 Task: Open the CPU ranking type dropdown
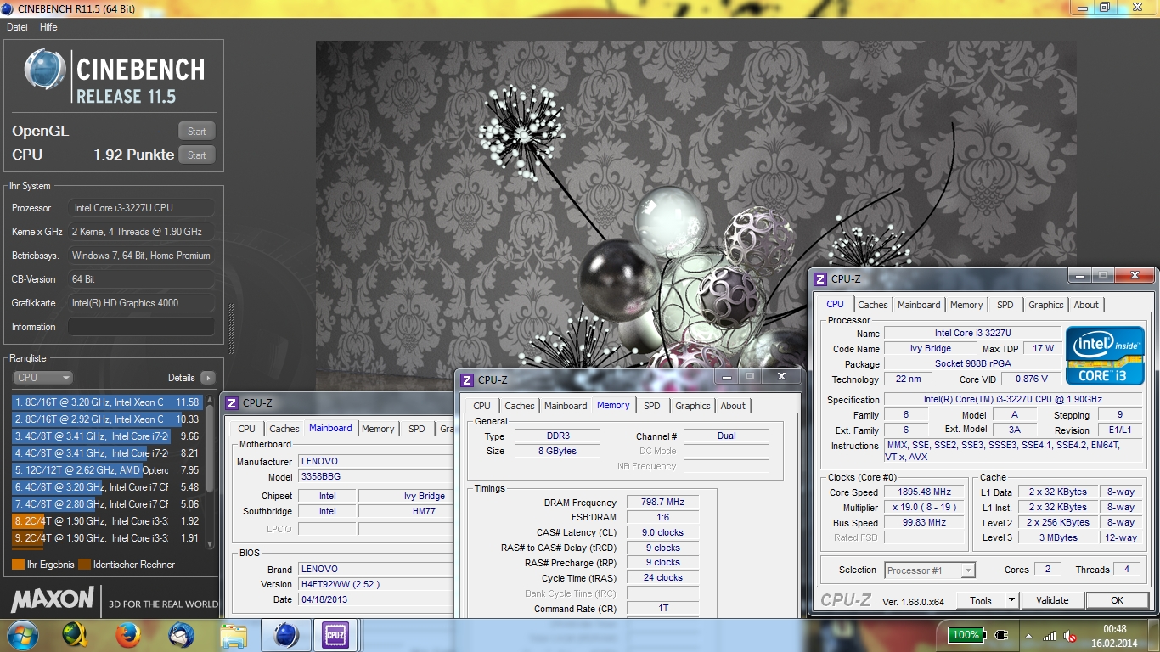(x=43, y=378)
